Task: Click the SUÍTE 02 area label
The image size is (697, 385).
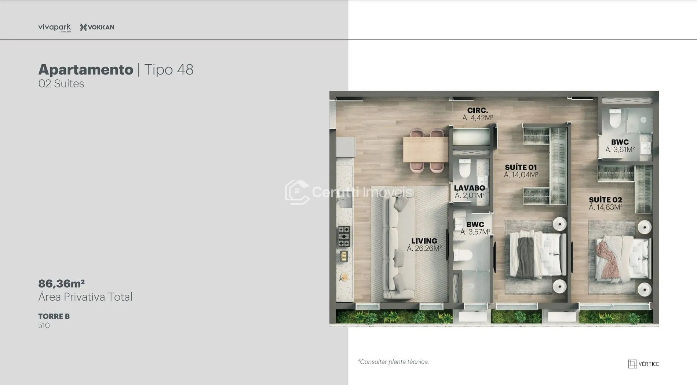Action: (605, 203)
